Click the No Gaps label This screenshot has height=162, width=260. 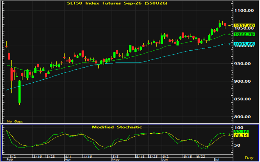pos(15,121)
